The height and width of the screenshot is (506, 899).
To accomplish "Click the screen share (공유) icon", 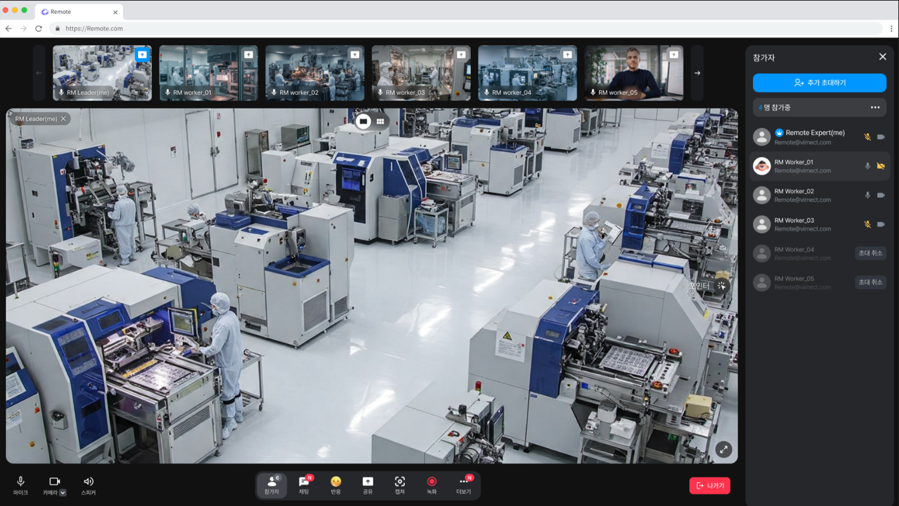I will pyautogui.click(x=367, y=485).
